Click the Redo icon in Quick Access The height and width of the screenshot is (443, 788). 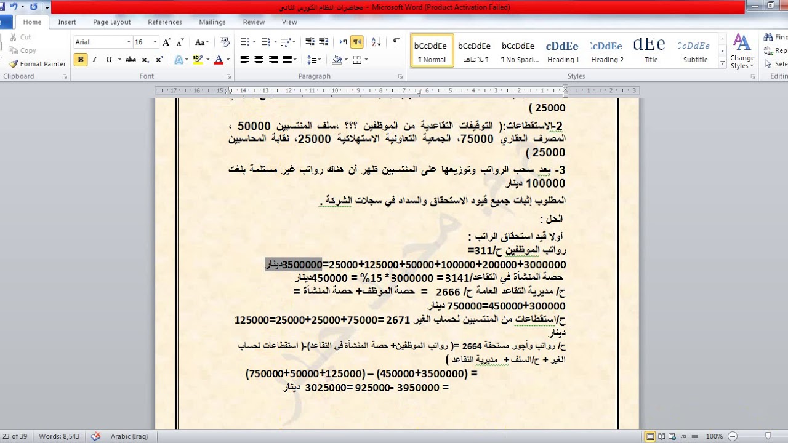(33, 7)
